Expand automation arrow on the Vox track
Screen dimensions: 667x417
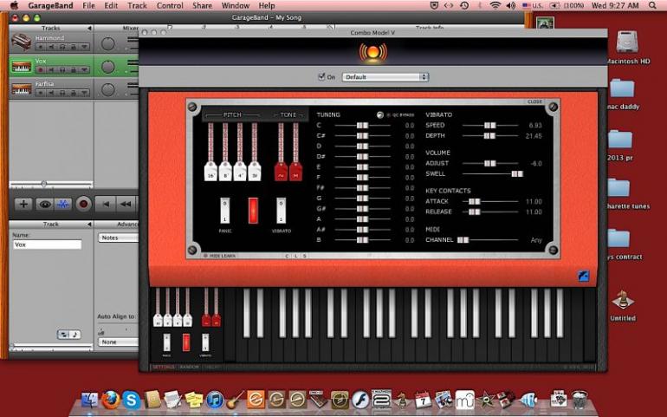[85, 70]
